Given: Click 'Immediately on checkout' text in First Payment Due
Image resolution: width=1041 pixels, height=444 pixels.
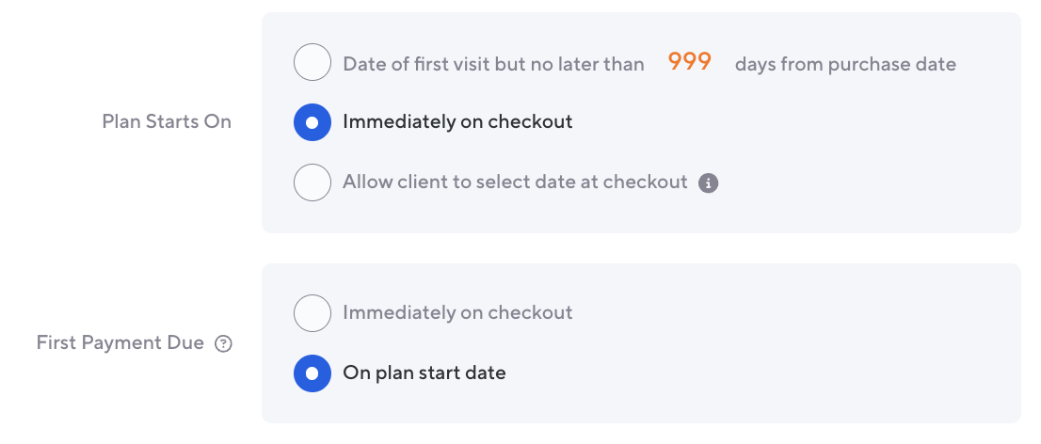Looking at the screenshot, I should 457,312.
